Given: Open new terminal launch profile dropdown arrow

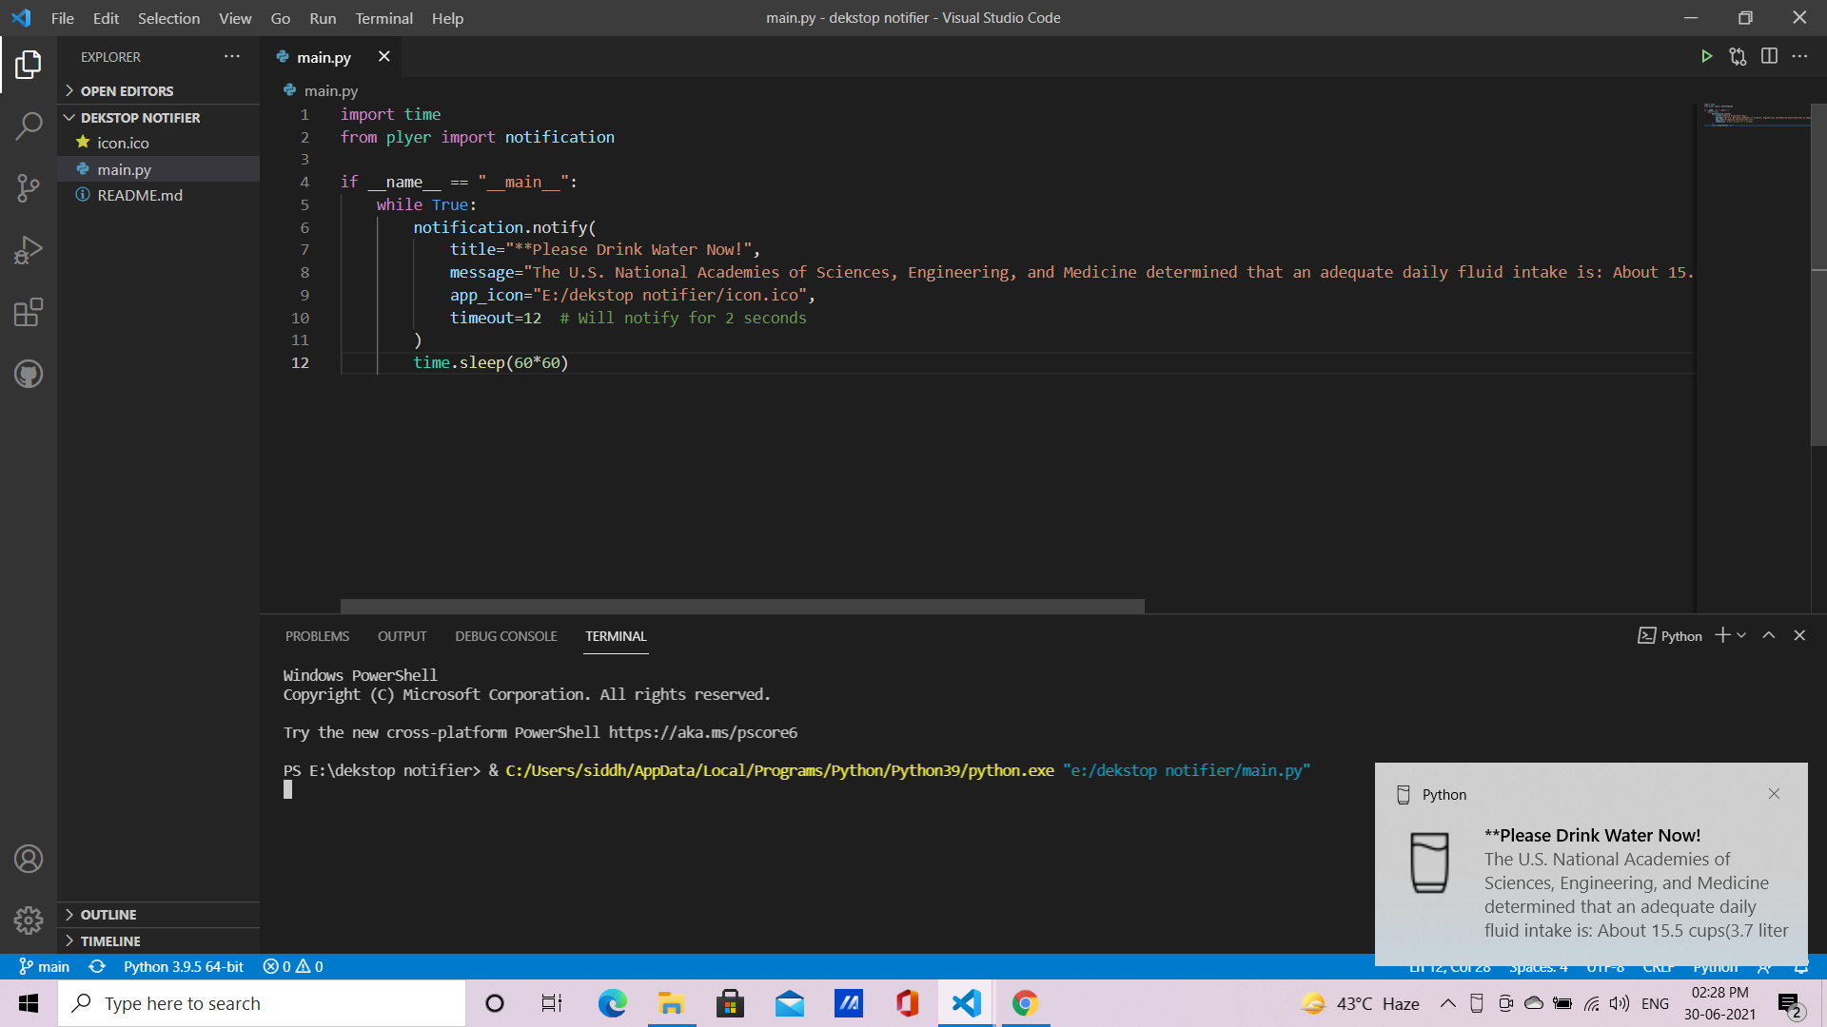Looking at the screenshot, I should point(1741,635).
